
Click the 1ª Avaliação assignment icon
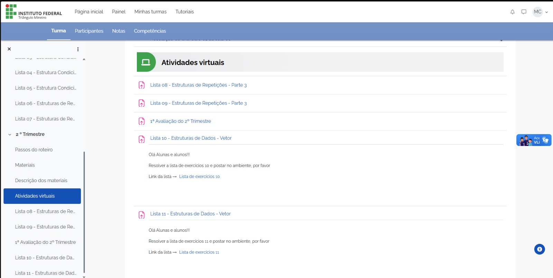tap(142, 121)
